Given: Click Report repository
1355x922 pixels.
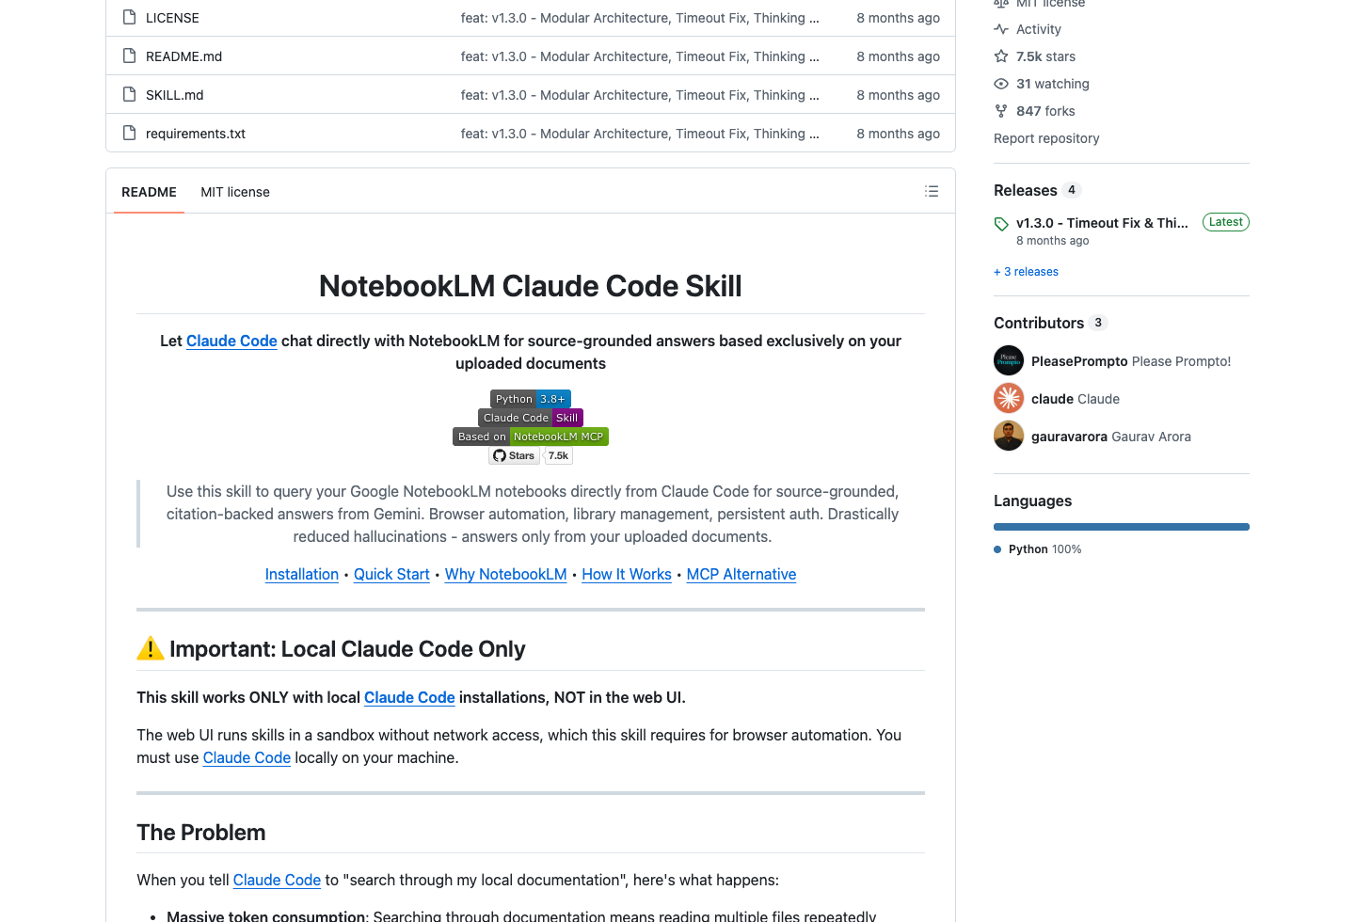Looking at the screenshot, I should tap(1046, 138).
